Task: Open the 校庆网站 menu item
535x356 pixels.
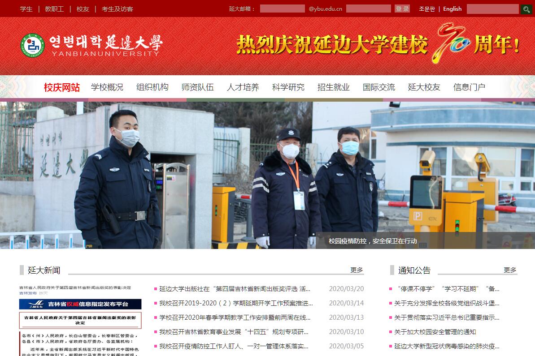Action: (x=61, y=87)
